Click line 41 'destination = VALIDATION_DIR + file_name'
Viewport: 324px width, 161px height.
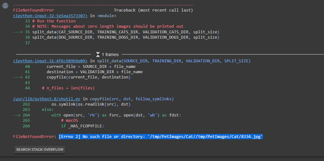[94, 72]
